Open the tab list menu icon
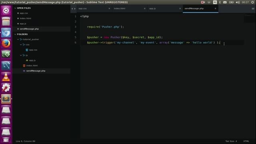 pyautogui.click(x=253, y=9)
